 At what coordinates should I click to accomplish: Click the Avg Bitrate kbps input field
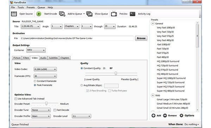[x=111, y=85]
